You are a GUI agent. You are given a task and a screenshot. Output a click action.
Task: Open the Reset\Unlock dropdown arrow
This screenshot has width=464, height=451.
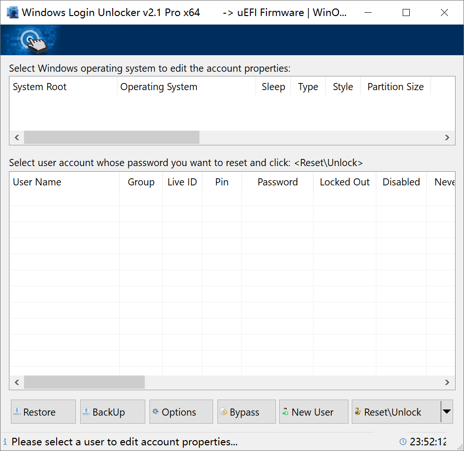point(447,411)
